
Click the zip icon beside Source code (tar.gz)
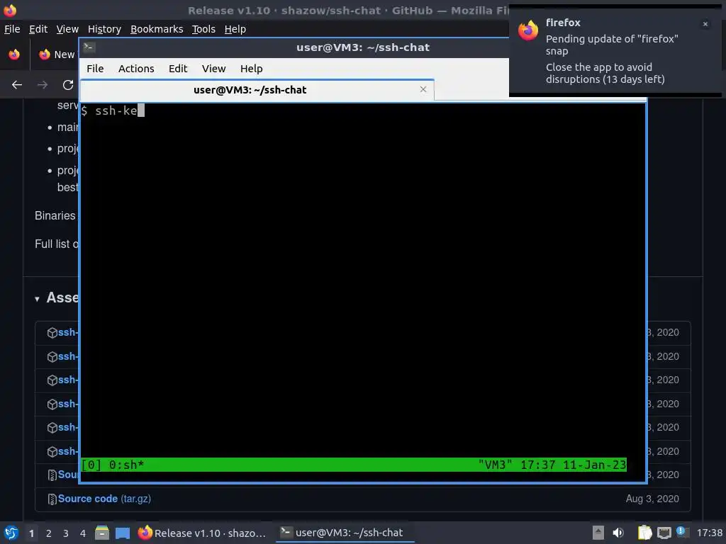click(52, 499)
